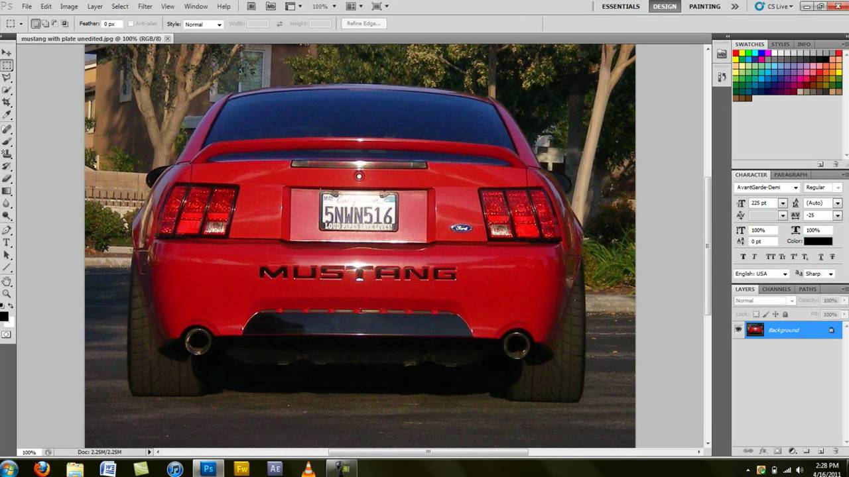Select the Clone Stamp tool
The image size is (849, 477).
[x=7, y=154]
